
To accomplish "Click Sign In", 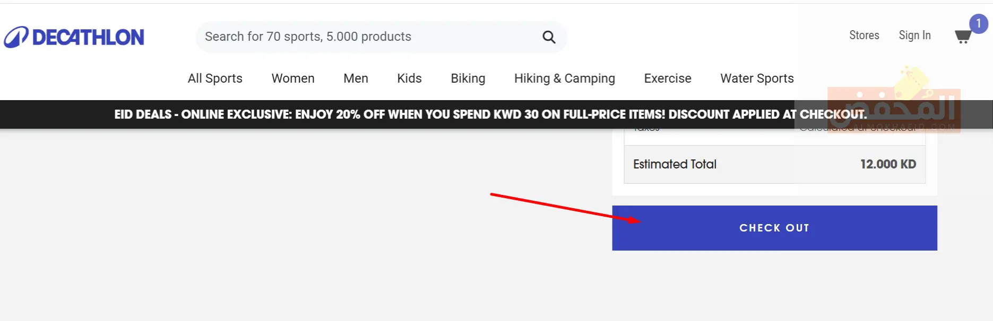I will pos(914,35).
